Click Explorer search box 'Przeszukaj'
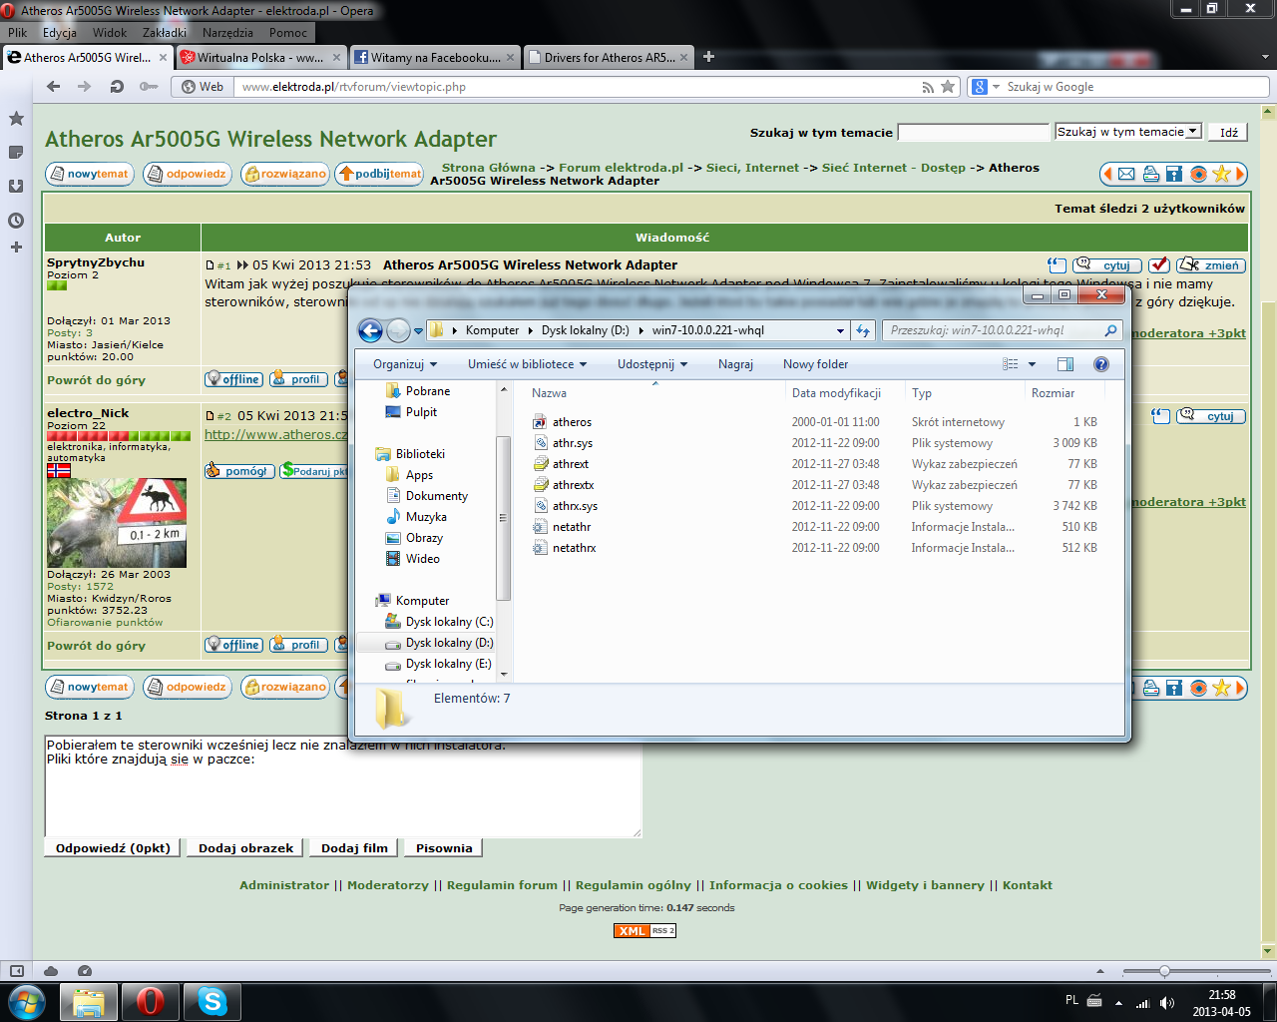Viewport: 1277px width, 1022px height. (x=1003, y=330)
